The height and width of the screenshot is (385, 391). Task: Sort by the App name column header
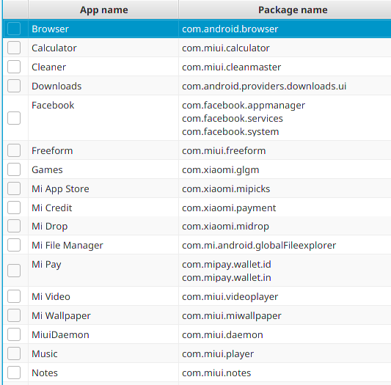[103, 10]
